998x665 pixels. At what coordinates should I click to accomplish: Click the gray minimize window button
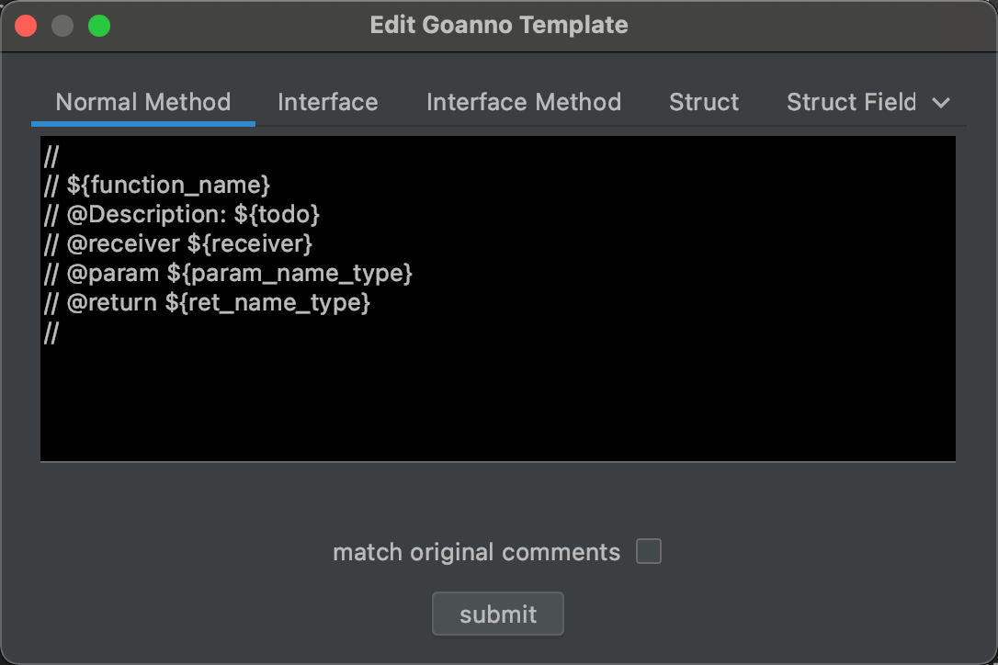coord(62,26)
